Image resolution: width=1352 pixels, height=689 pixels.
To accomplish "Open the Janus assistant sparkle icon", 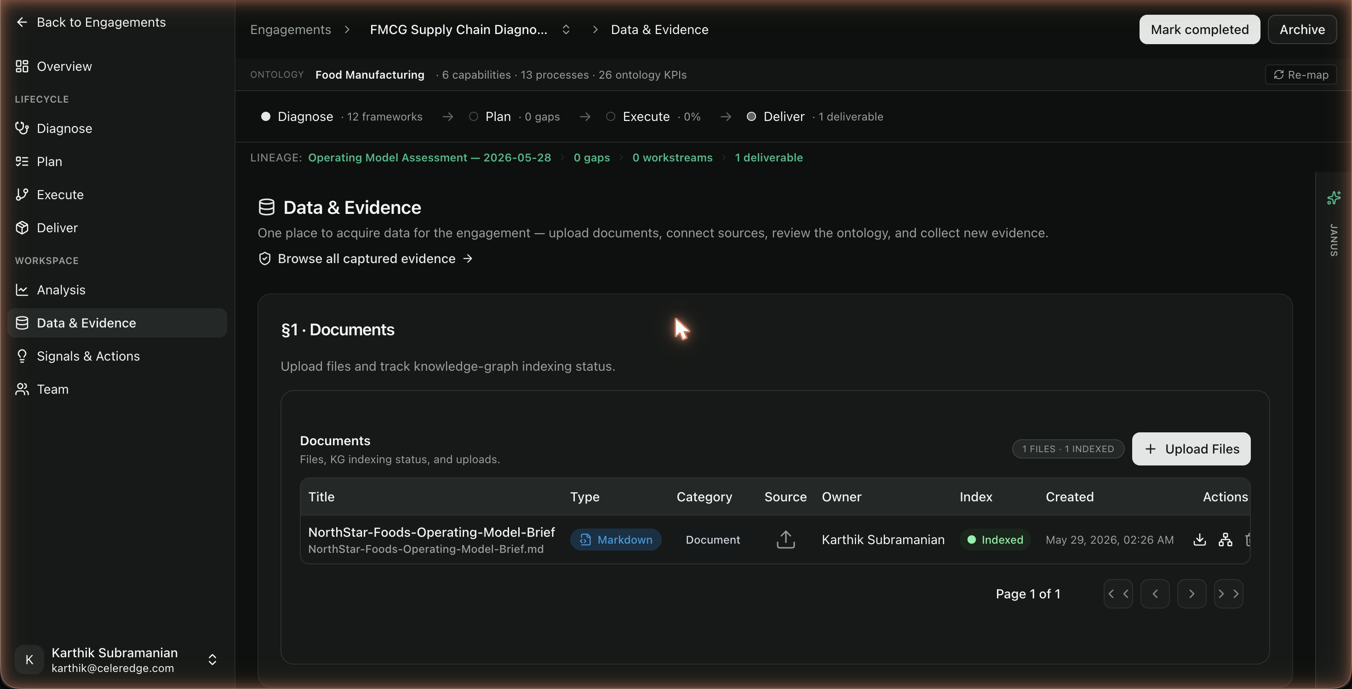I will 1334,198.
